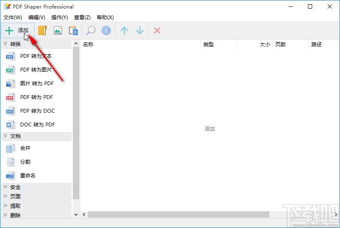Click the JPG icon for PDF 转为图片
Screen dimensions: 340x228
click(10, 70)
